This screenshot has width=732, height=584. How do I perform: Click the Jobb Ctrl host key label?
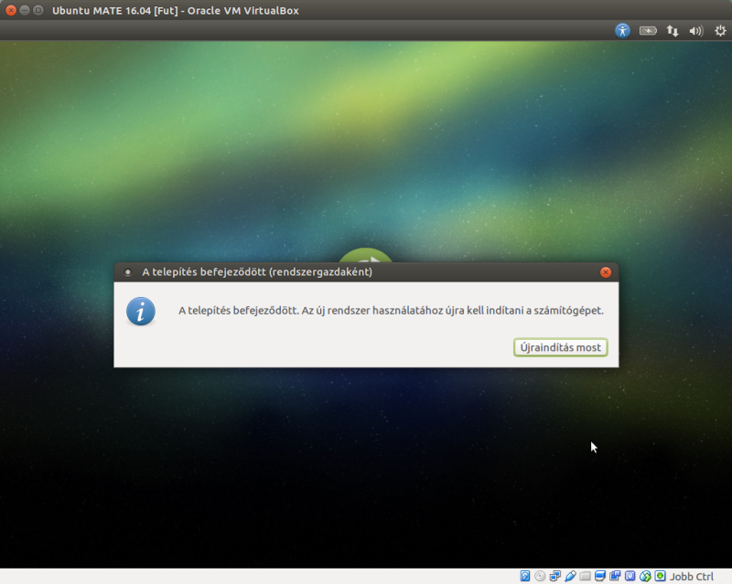692,577
